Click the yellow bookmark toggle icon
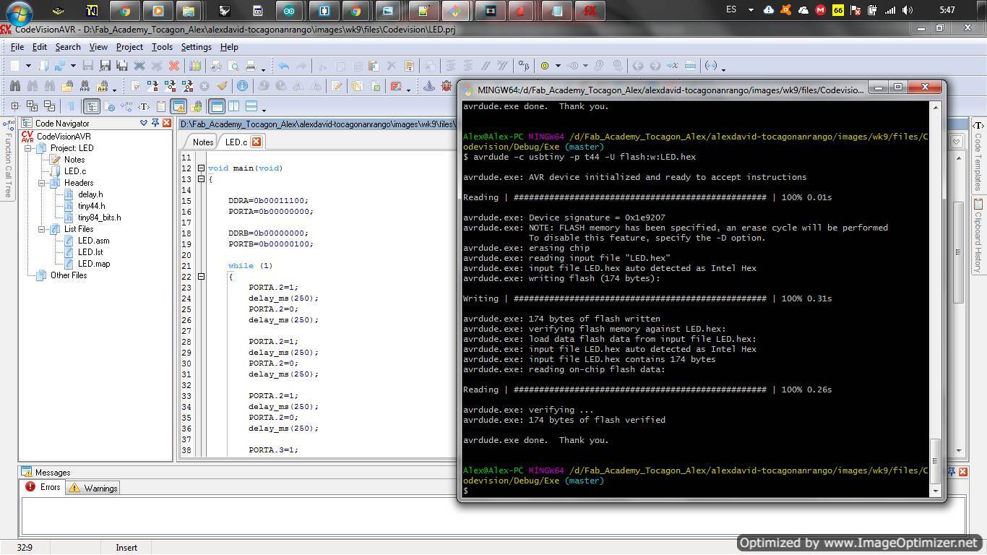The image size is (987, 555). 545,65
